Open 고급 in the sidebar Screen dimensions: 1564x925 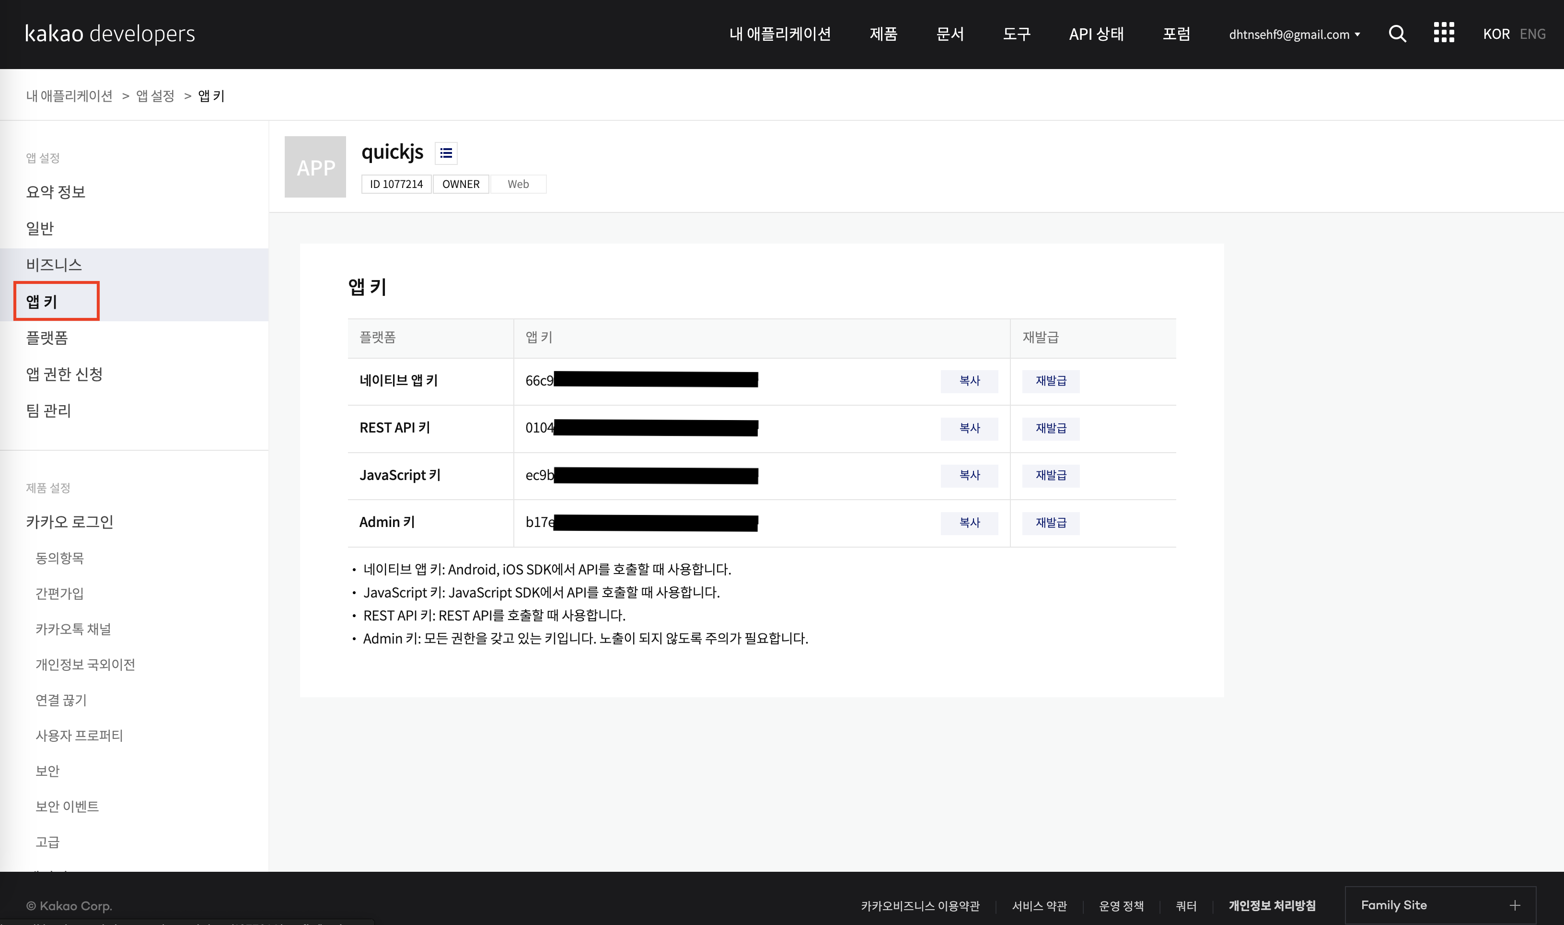pos(47,842)
